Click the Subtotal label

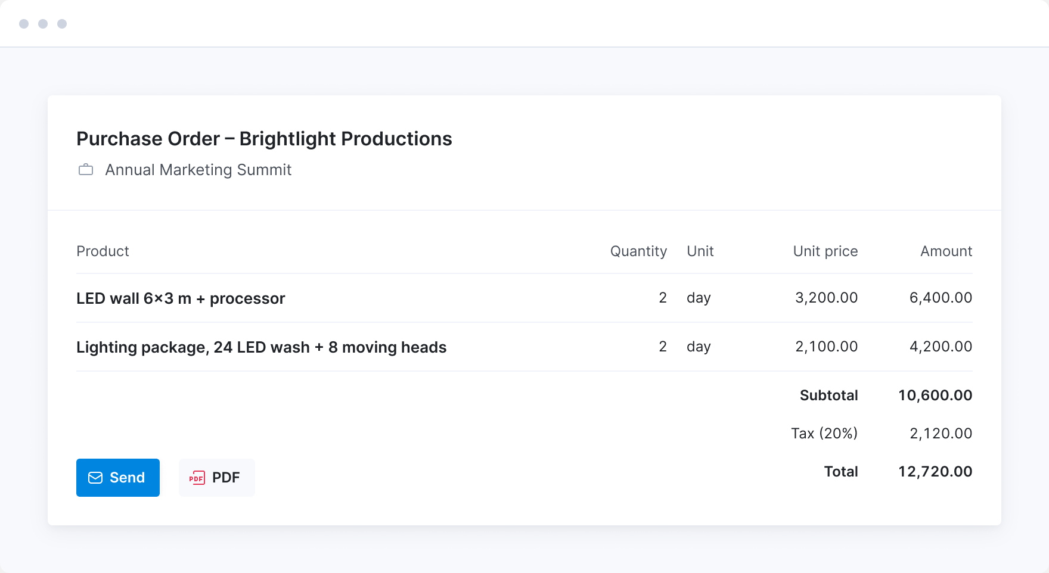click(x=829, y=396)
